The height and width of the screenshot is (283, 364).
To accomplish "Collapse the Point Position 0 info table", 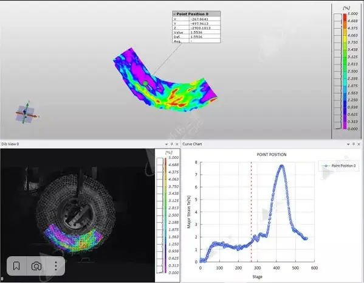I will 174,14.
